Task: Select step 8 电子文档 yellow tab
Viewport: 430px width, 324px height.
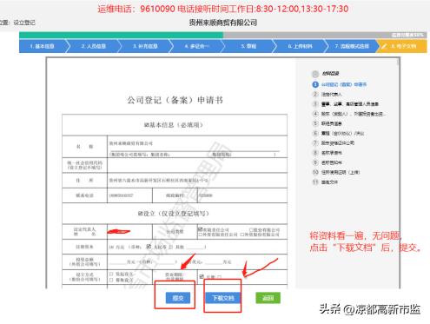Action: point(402,46)
